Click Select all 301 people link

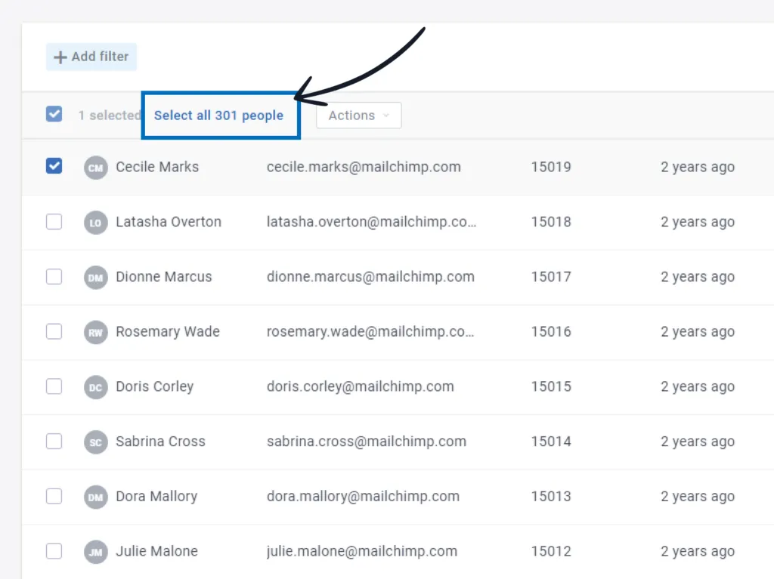pos(218,115)
